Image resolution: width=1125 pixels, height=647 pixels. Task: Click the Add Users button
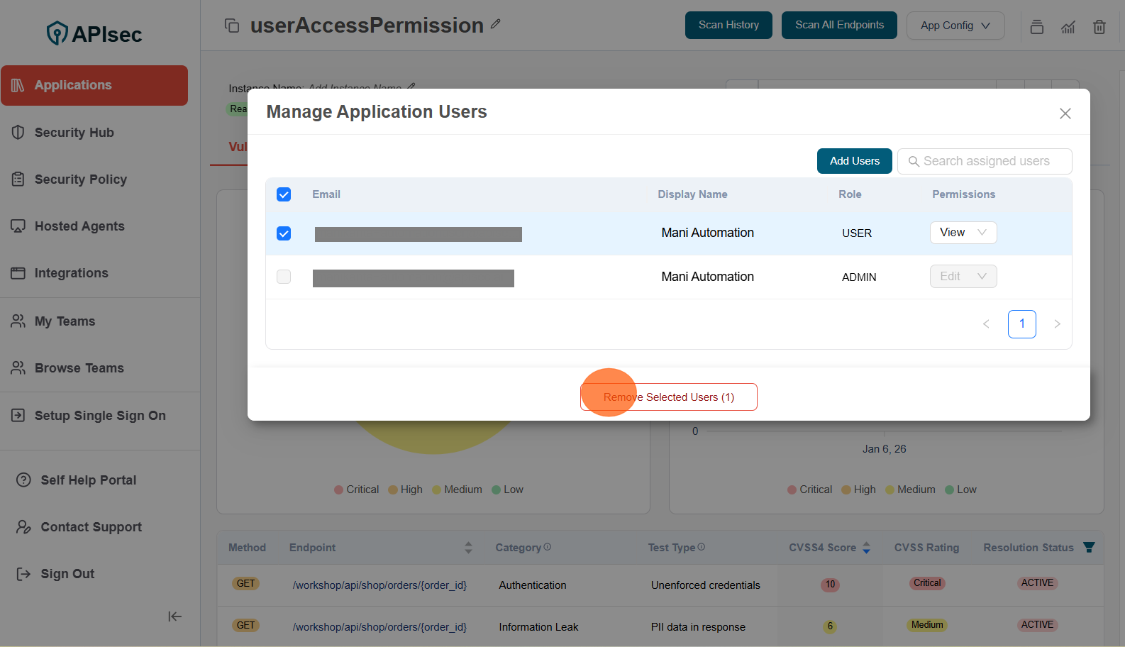coord(854,161)
